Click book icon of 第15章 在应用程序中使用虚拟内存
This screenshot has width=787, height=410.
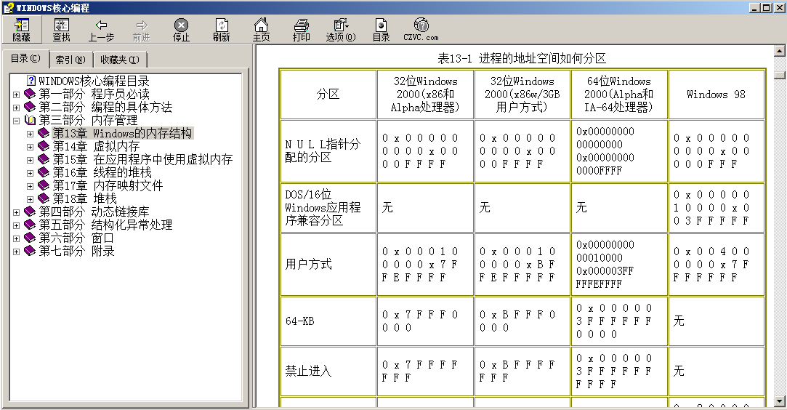(44, 159)
